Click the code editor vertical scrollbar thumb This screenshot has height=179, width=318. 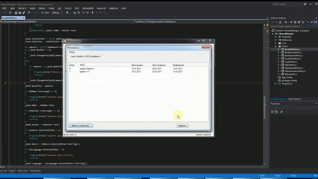tap(264, 107)
